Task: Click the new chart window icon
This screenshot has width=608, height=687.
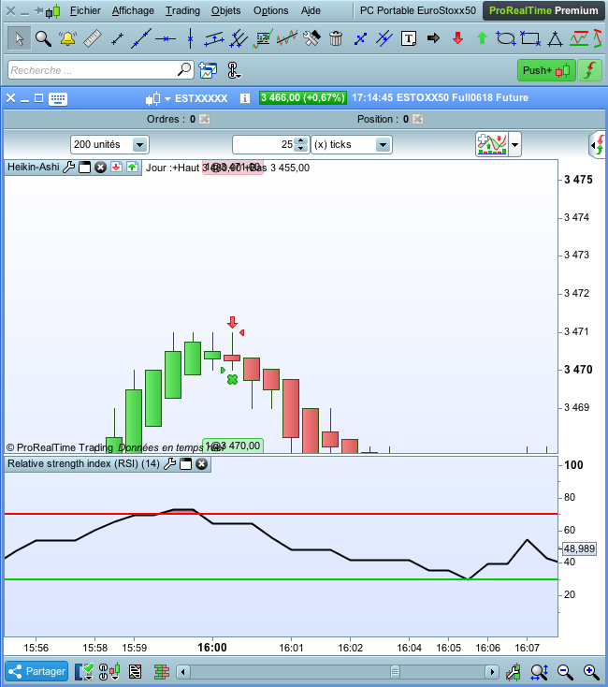Action: point(208,70)
